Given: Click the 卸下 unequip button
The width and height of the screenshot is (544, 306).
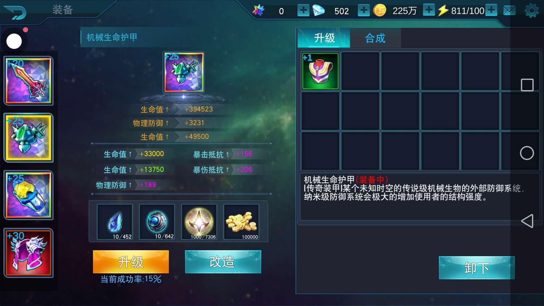Looking at the screenshot, I should pyautogui.click(x=477, y=268).
